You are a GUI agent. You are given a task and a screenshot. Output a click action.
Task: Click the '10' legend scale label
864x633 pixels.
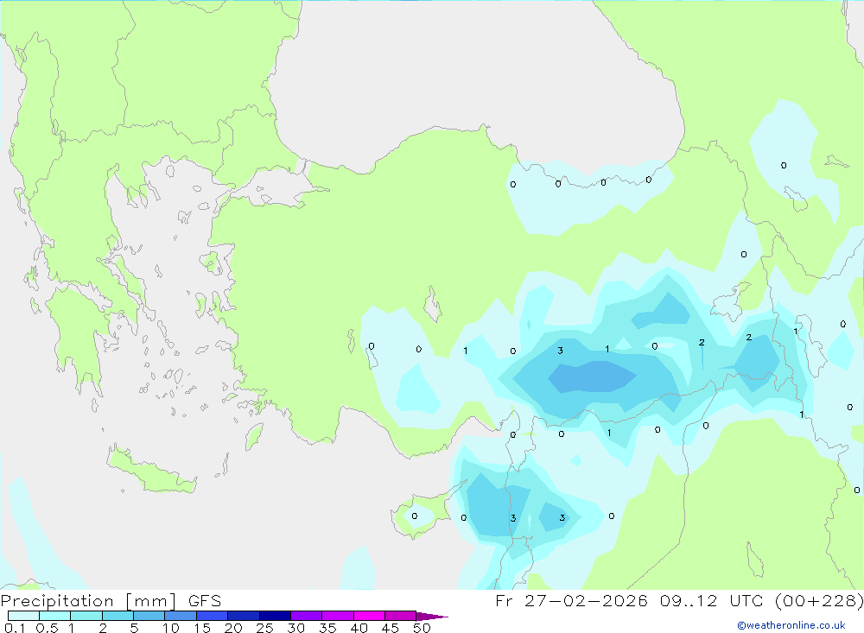pos(170,628)
